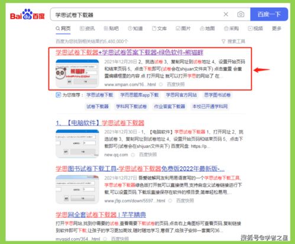Click the Baidu paw logo
The height and width of the screenshot is (244, 295).
coord(27,14)
